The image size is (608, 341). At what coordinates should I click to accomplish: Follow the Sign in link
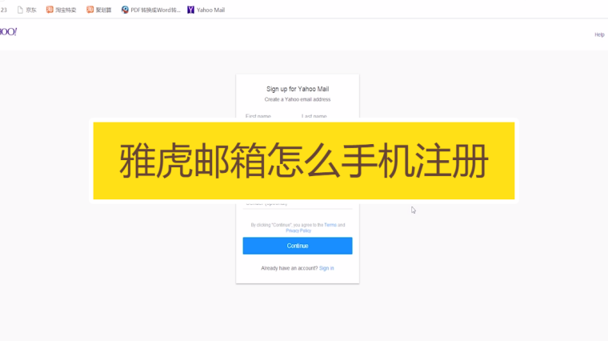point(326,268)
